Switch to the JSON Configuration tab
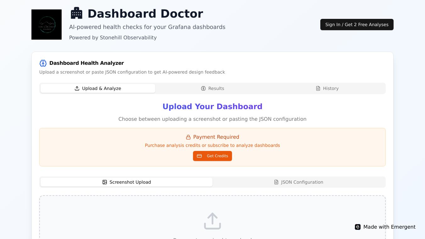The height and width of the screenshot is (239, 425). coord(299,182)
